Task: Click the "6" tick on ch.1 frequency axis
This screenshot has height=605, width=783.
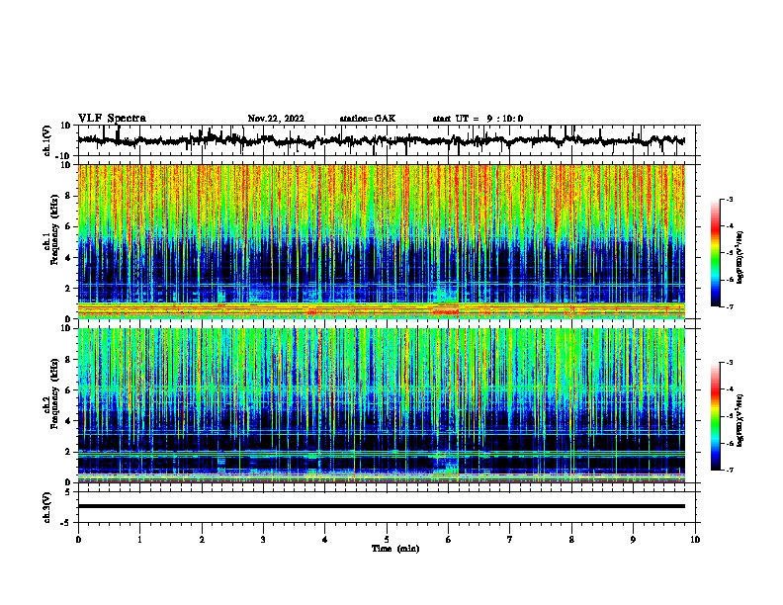Action: pyautogui.click(x=68, y=226)
